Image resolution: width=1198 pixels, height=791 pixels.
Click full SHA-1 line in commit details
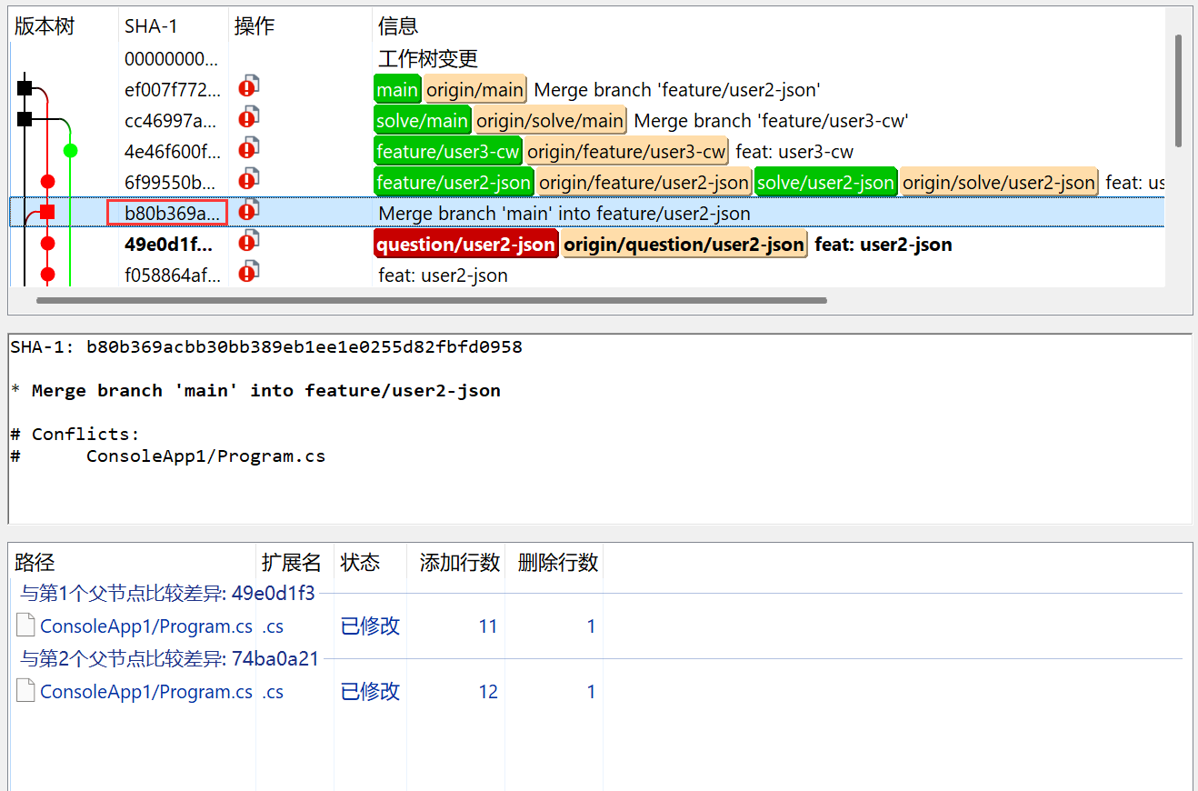pyautogui.click(x=266, y=346)
